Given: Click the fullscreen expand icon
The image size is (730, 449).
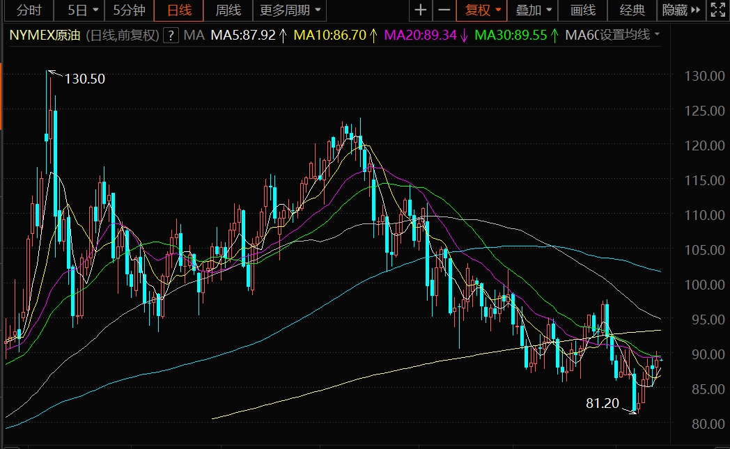Looking at the screenshot, I should pos(717,10).
